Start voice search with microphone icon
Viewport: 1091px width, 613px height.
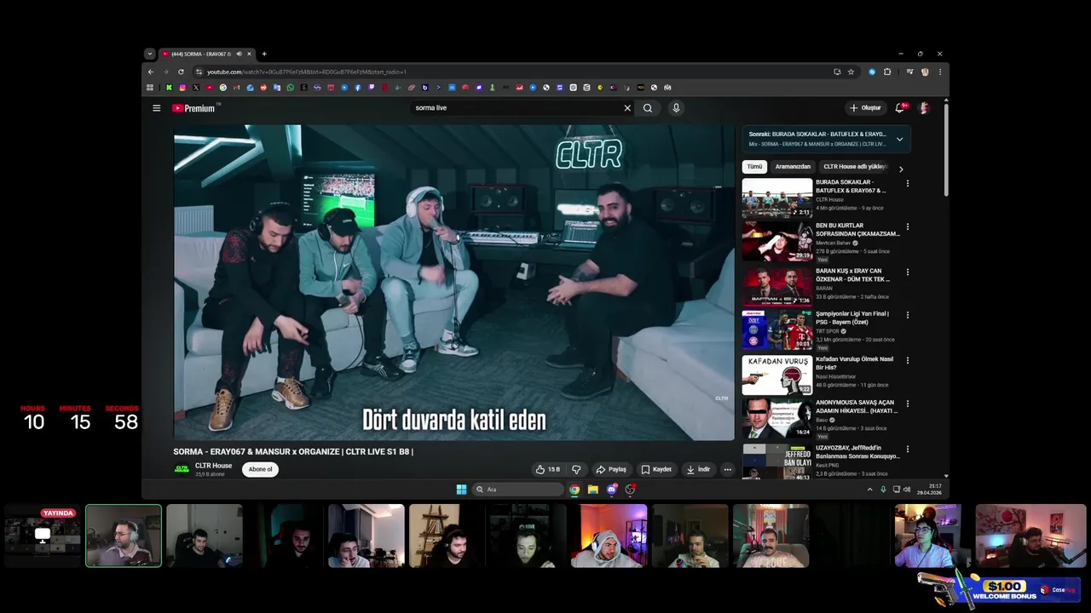tap(676, 108)
